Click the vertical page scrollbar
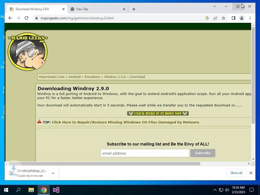The height and width of the screenshot is (195, 260). coord(253,75)
